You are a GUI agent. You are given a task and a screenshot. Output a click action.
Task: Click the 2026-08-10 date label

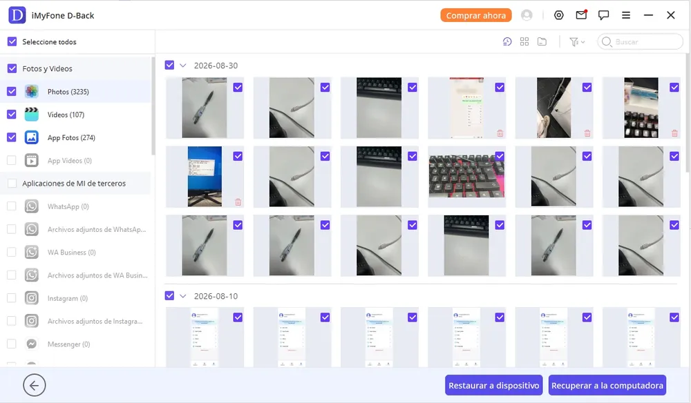point(216,296)
